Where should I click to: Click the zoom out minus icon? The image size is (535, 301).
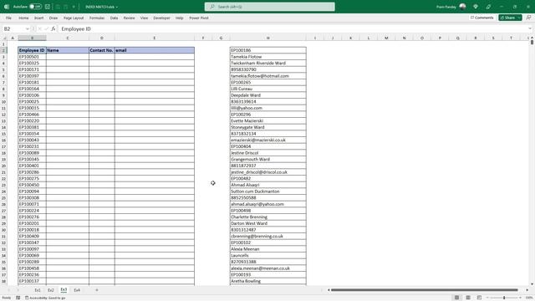(x=488, y=298)
